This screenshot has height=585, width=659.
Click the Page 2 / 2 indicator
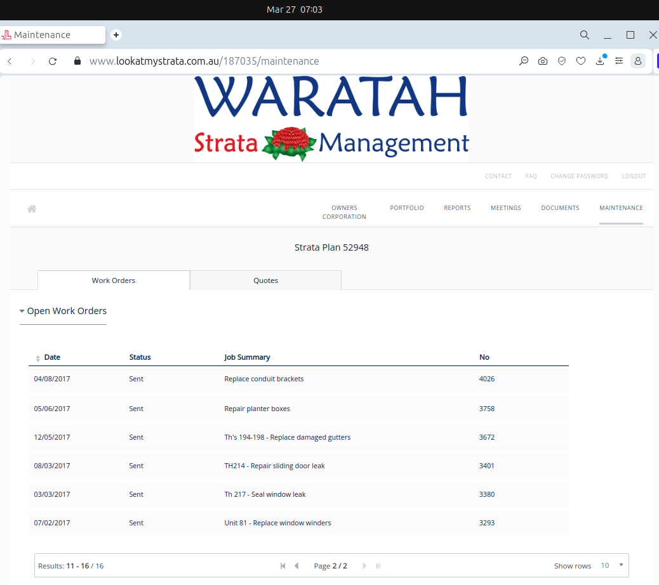pos(330,566)
